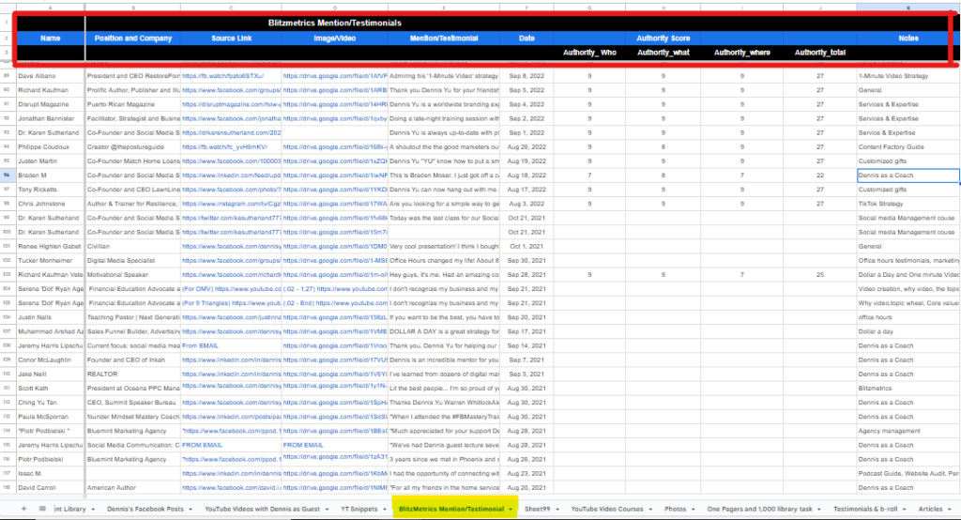The image size is (961, 520).
Task: Select the Issac M. name cell
Action: (51, 473)
